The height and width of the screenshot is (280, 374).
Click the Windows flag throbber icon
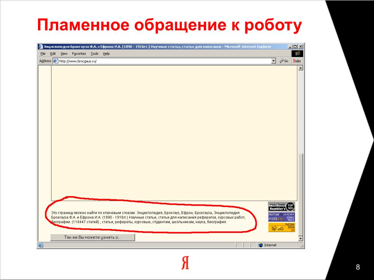[297, 54]
